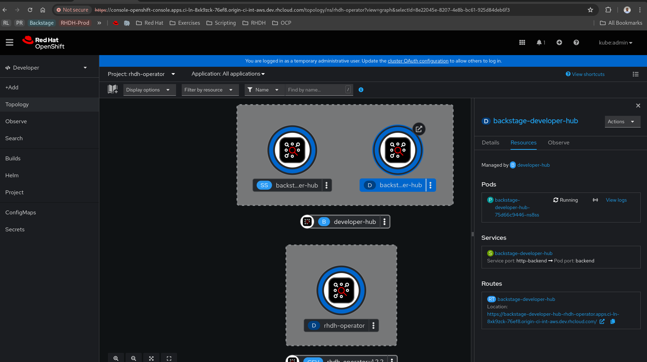Click the quick create plus icon

point(559,42)
